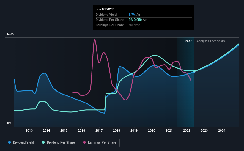Viewport: 244px width, 151px height.
Task: Click the 0% y-axis label
Action: [9, 123]
